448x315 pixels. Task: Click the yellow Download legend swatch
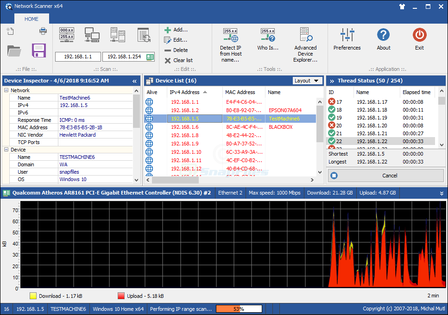(33, 296)
